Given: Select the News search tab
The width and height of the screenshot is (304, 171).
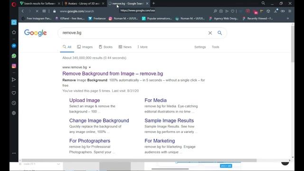Looking at the screenshot, I should 125,47.
